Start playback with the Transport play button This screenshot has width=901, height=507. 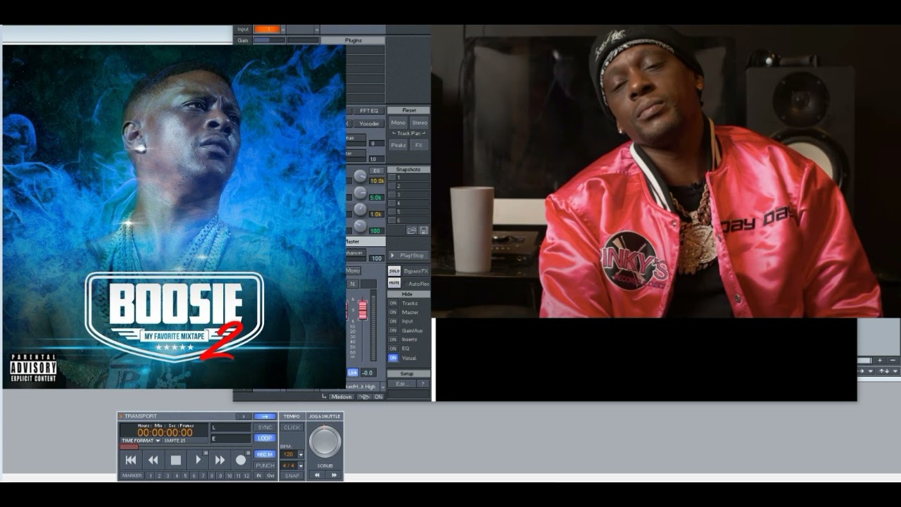tap(198, 460)
